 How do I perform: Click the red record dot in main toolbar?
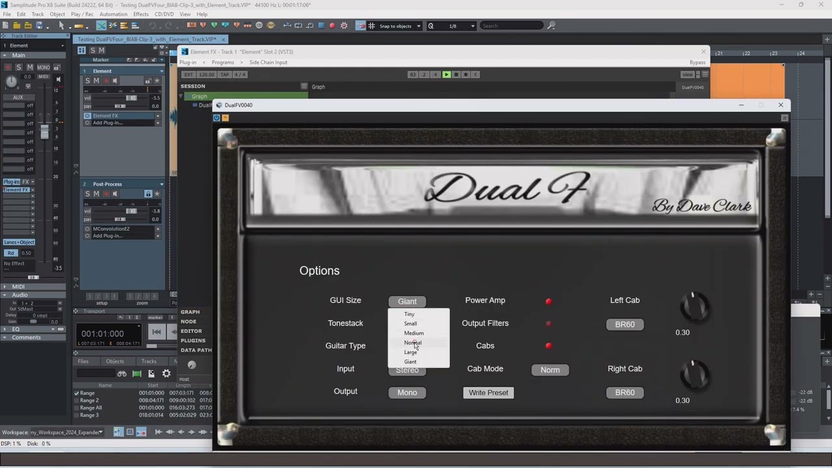click(x=332, y=26)
